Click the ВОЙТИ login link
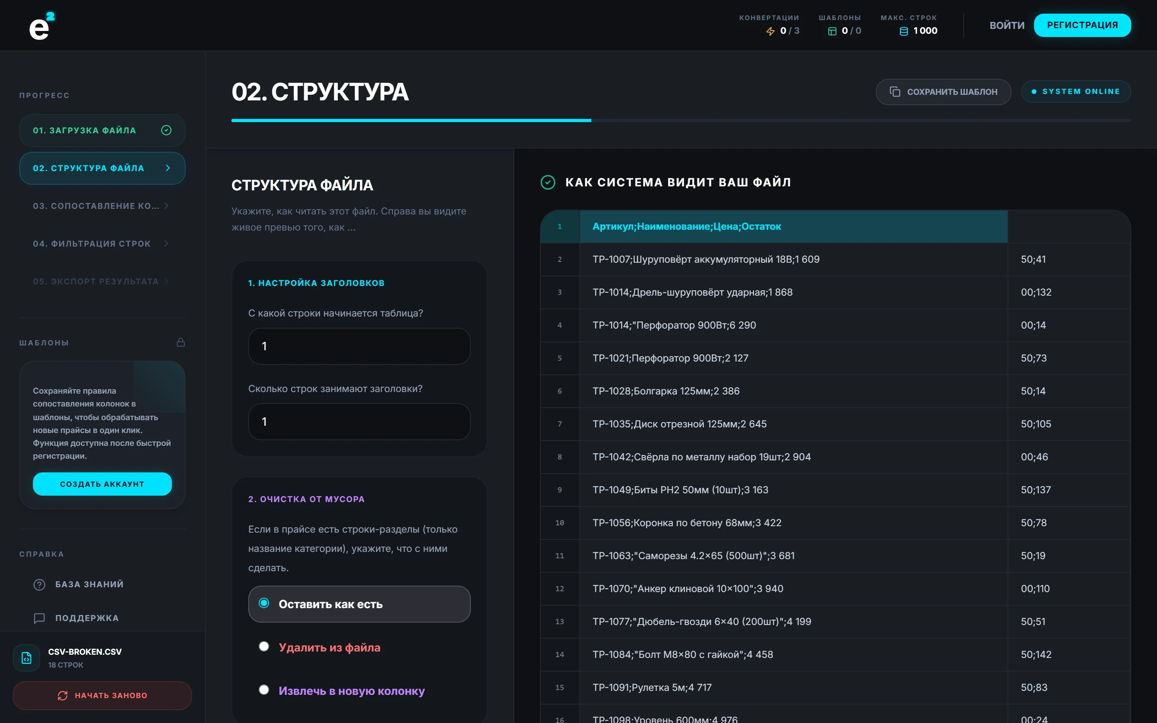This screenshot has height=723, width=1157. (1007, 25)
